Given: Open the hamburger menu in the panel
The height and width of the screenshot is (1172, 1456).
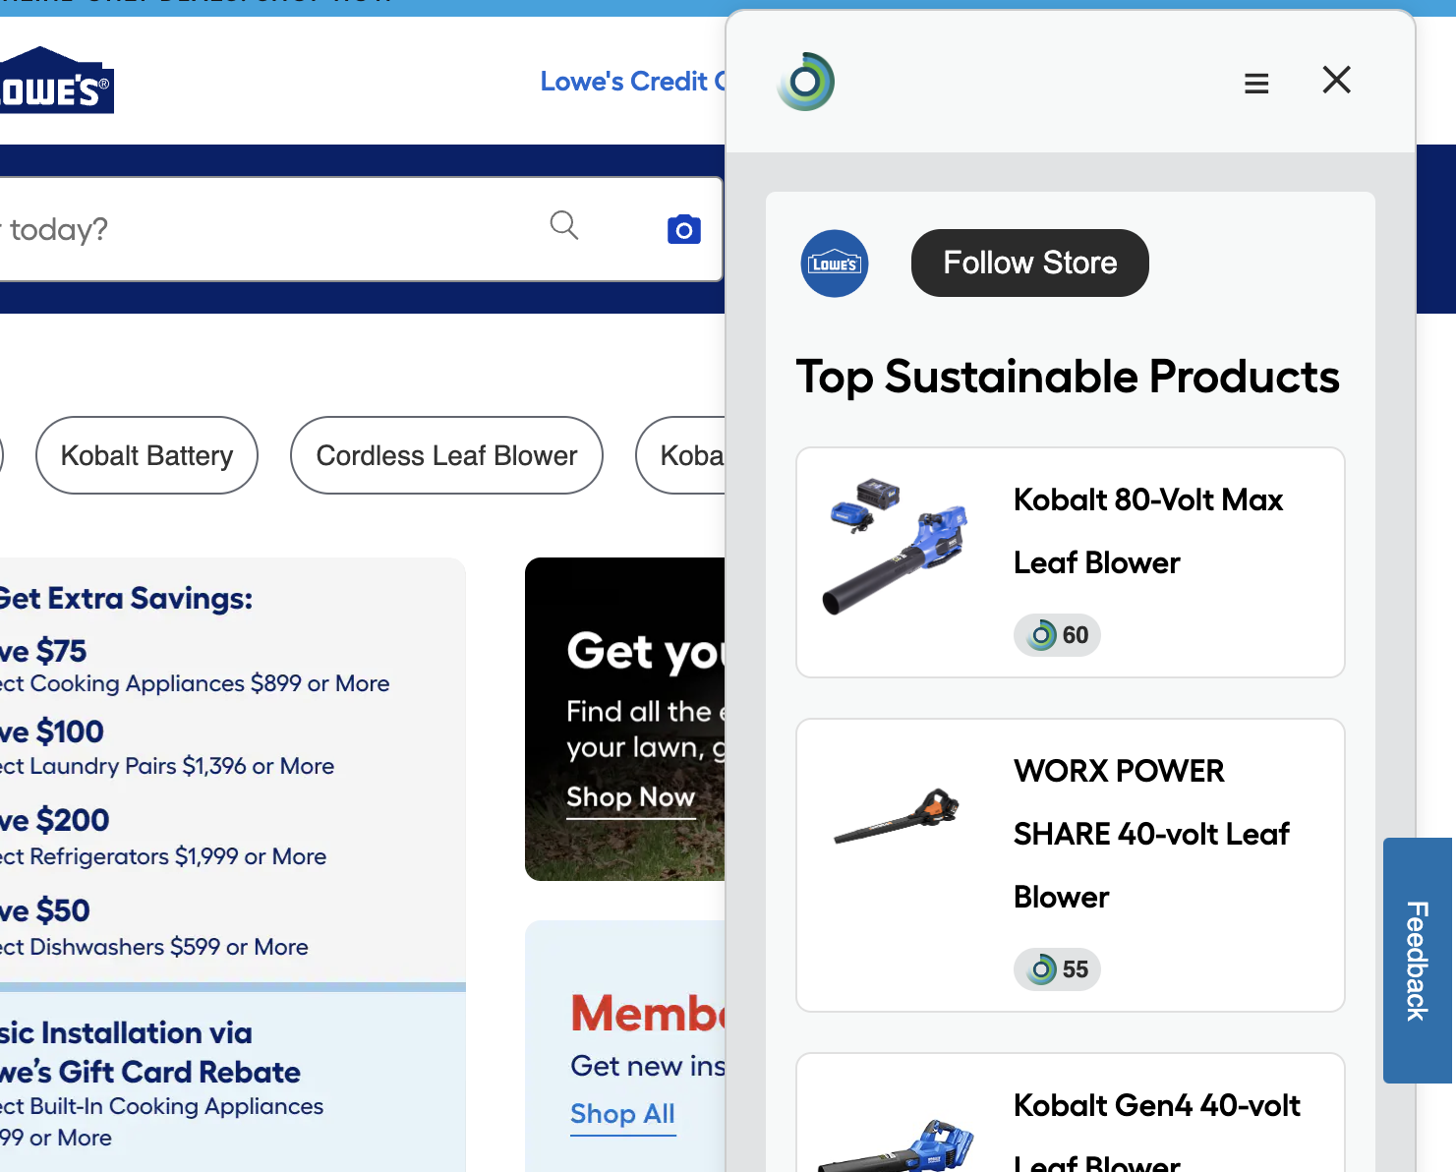Looking at the screenshot, I should click(x=1256, y=84).
